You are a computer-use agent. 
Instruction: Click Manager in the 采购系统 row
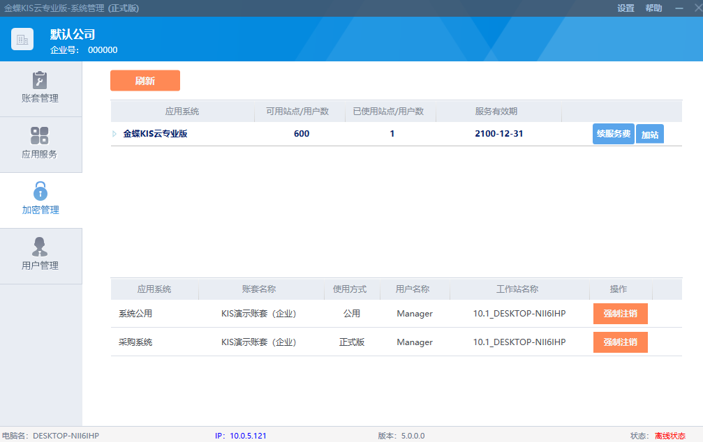[x=415, y=342]
